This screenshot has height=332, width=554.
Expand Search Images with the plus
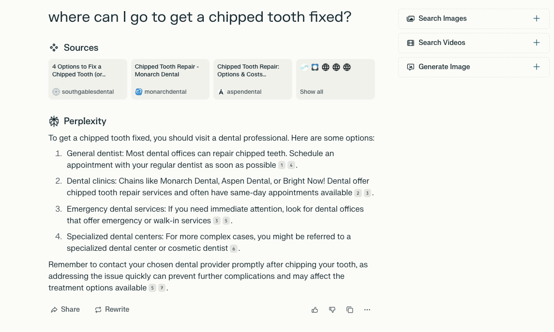coord(537,19)
